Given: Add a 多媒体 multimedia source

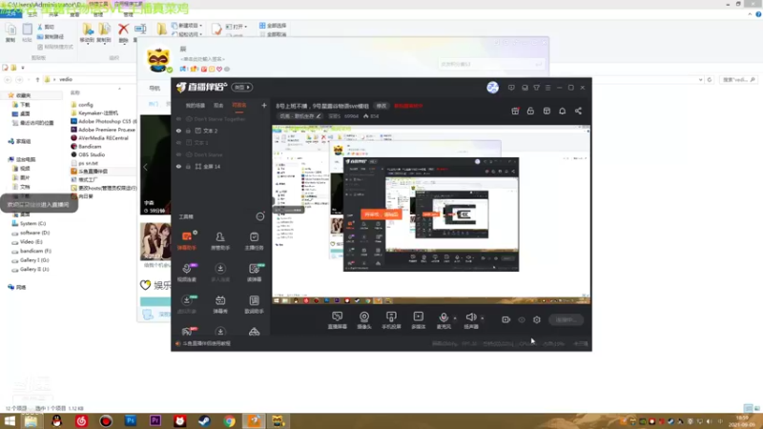Looking at the screenshot, I should (418, 320).
